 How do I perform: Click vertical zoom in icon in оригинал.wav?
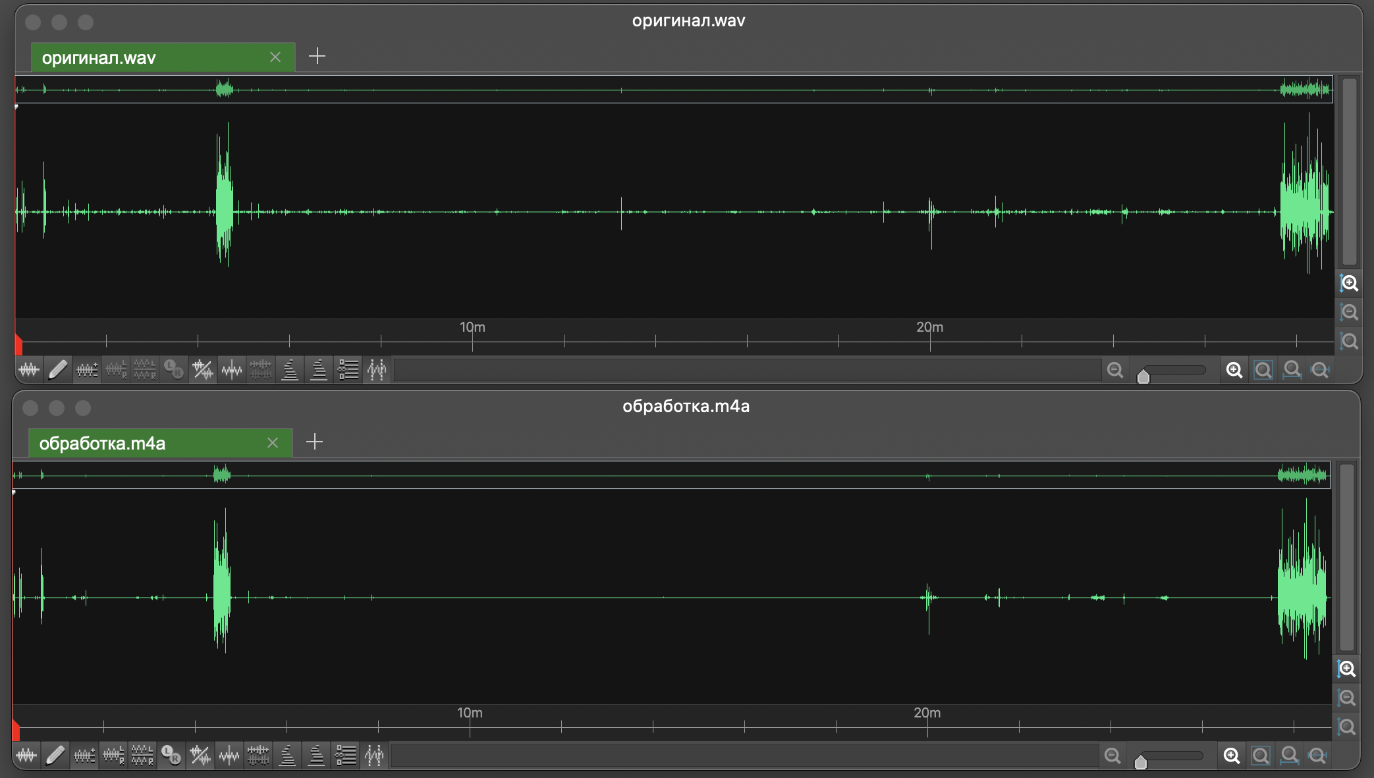tap(1349, 284)
